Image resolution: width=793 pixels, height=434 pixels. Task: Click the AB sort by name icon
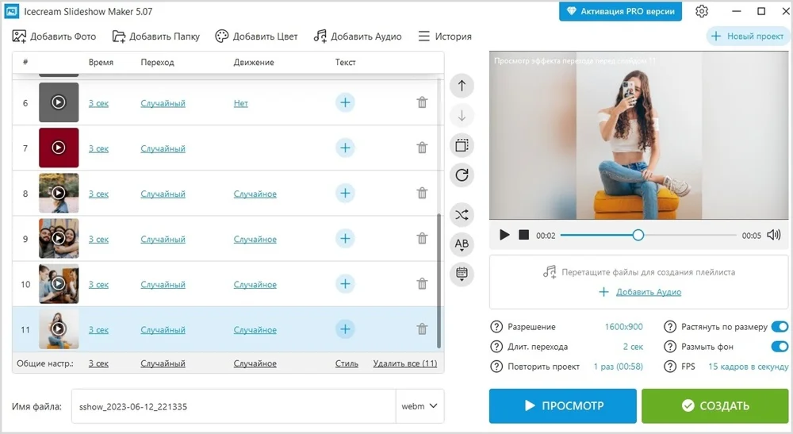(462, 245)
